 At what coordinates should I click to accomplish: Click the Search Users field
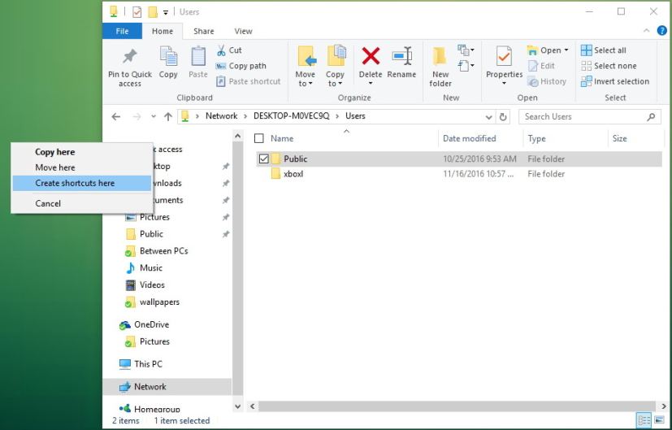[591, 116]
